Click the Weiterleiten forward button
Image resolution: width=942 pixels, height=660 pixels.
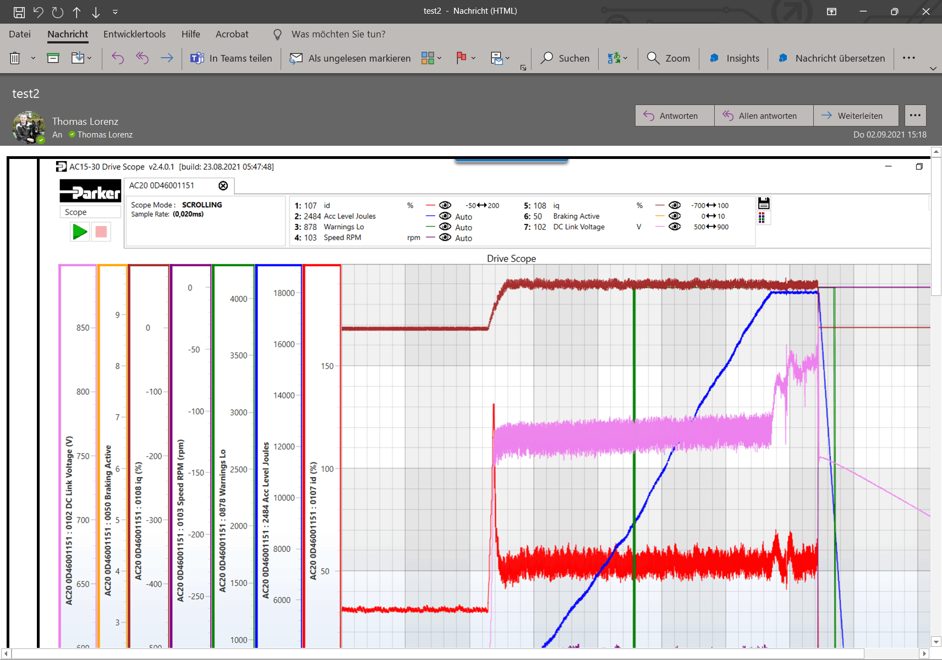tap(856, 116)
